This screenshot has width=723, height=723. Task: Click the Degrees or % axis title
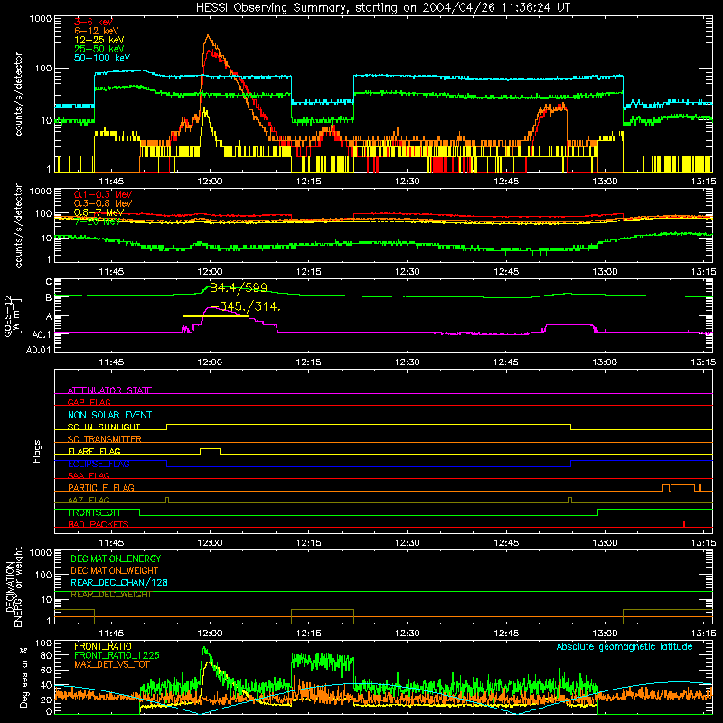click(23, 677)
